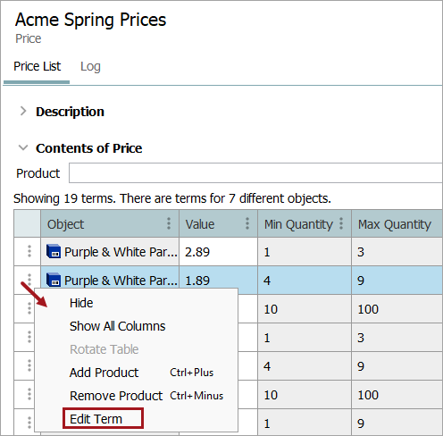Viewport: 443px width, 436px height.
Task: Click into the Product filter field
Action: 255,172
